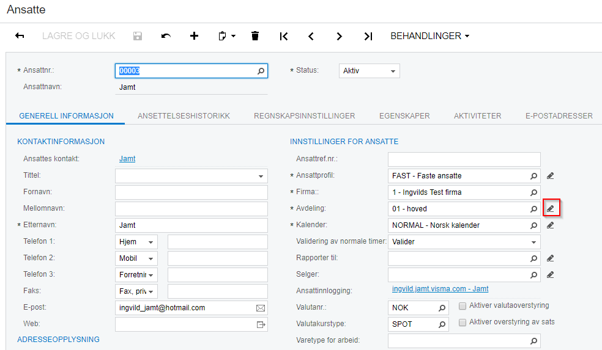Add a new record with plus icon
This screenshot has height=350, width=602.
coord(195,36)
